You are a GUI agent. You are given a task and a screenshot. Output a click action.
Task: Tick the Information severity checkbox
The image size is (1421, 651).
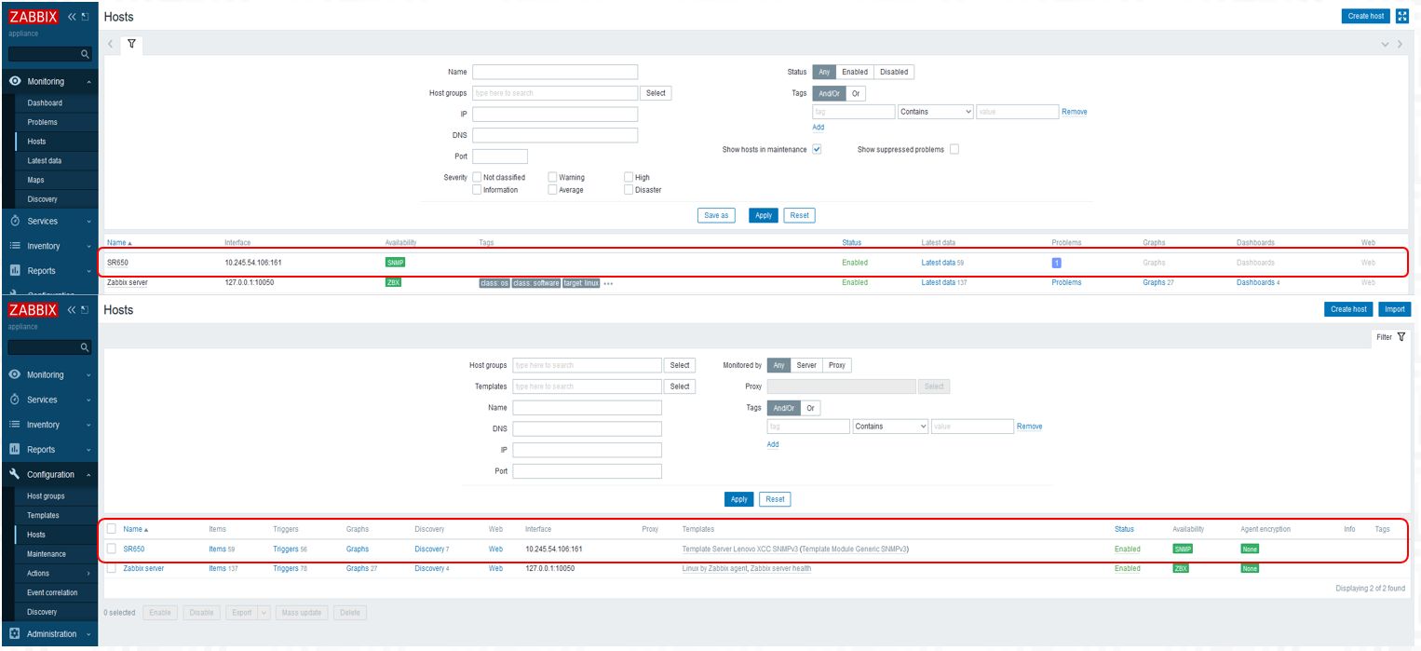pos(478,190)
